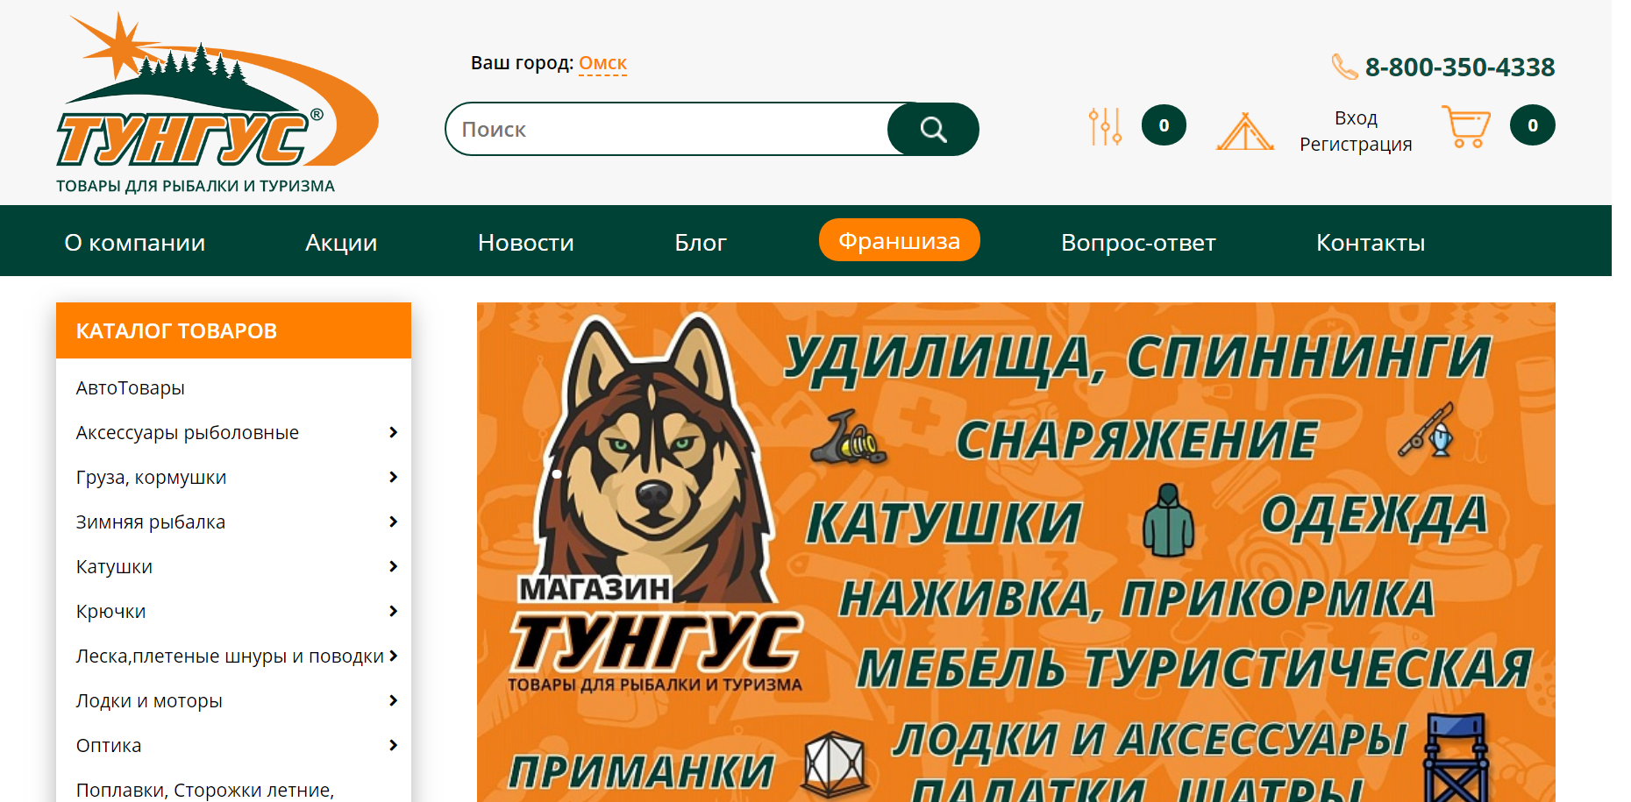This screenshot has width=1631, height=802.
Task: Open Груза, кормушки category
Action: click(151, 478)
